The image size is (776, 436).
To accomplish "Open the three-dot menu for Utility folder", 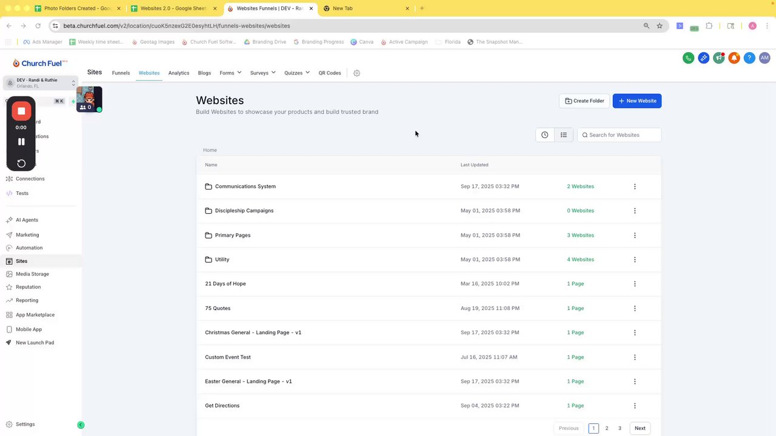I will click(x=635, y=260).
